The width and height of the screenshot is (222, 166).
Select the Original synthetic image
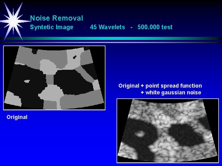[54, 78]
